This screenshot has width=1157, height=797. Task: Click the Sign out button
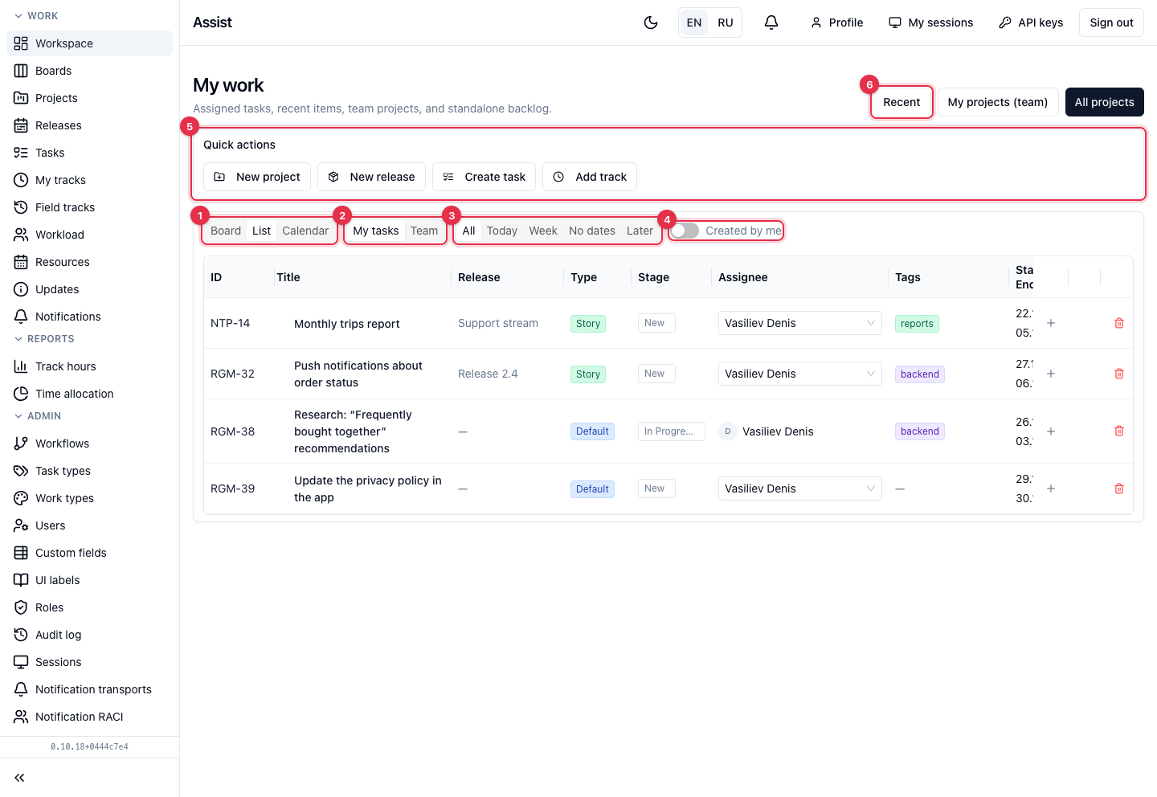(1111, 22)
